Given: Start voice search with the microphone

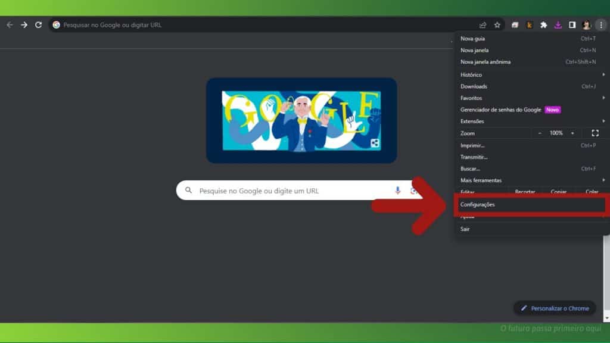Looking at the screenshot, I should tap(397, 191).
